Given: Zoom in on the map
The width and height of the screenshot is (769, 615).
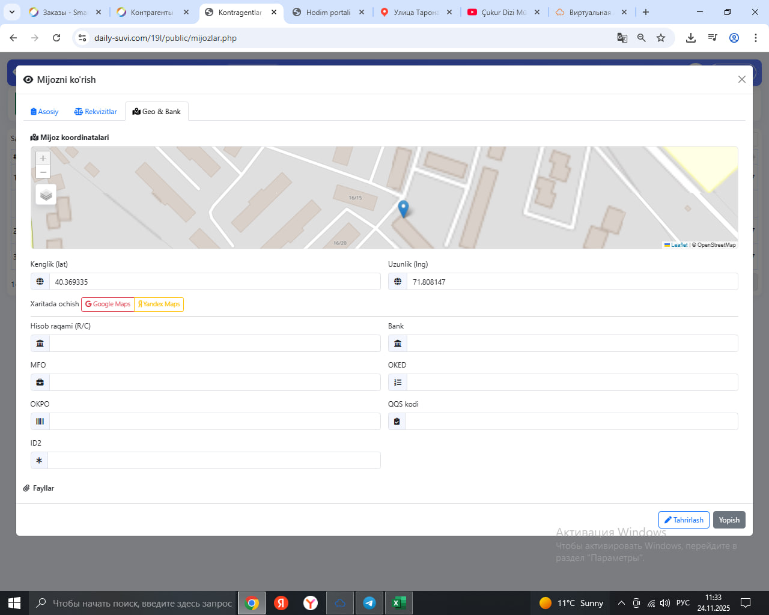Looking at the screenshot, I should [43, 158].
